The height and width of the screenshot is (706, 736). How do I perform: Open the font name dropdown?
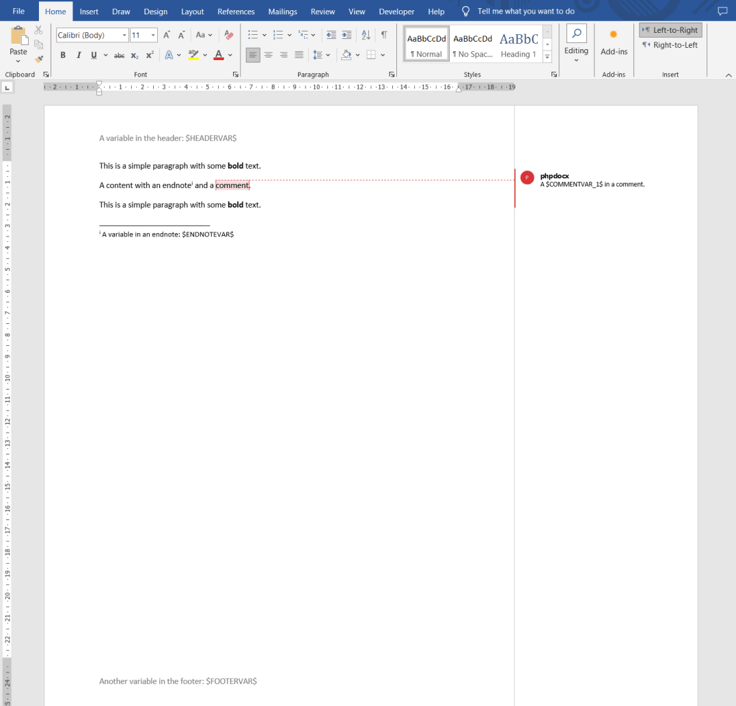coord(124,36)
